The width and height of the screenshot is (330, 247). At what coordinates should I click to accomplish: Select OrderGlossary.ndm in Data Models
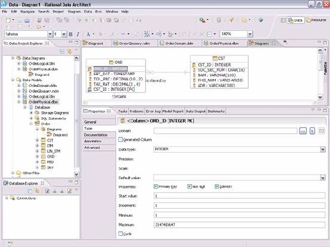click(x=44, y=91)
